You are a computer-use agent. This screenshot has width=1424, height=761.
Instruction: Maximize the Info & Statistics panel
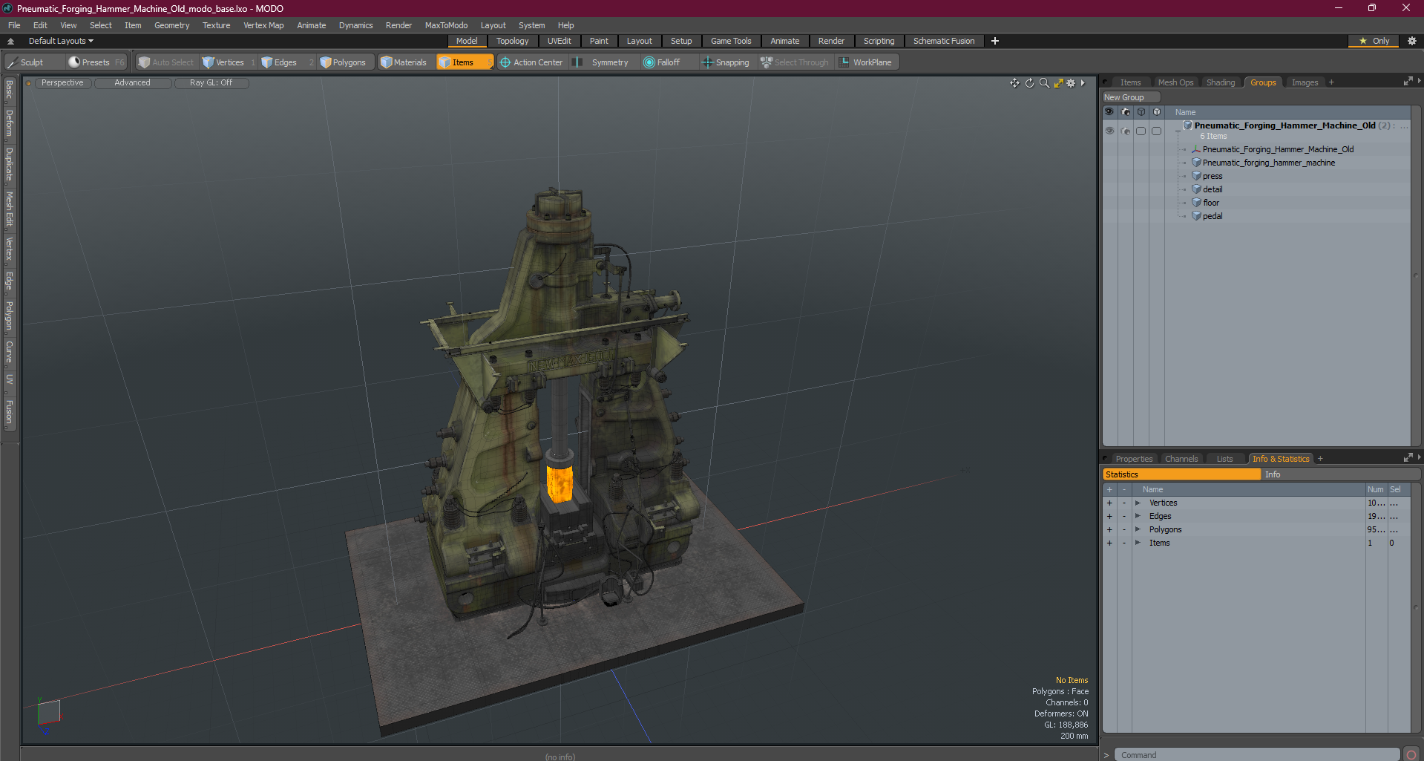tap(1408, 458)
